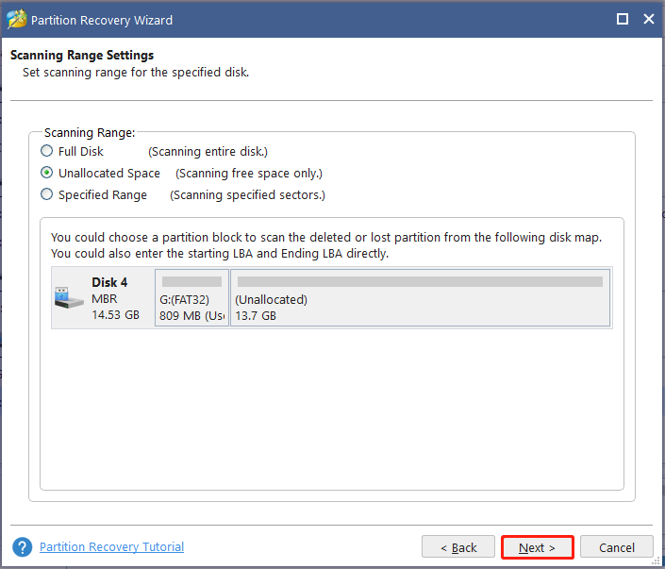Click the Next button
665x569 pixels.
pos(537,547)
